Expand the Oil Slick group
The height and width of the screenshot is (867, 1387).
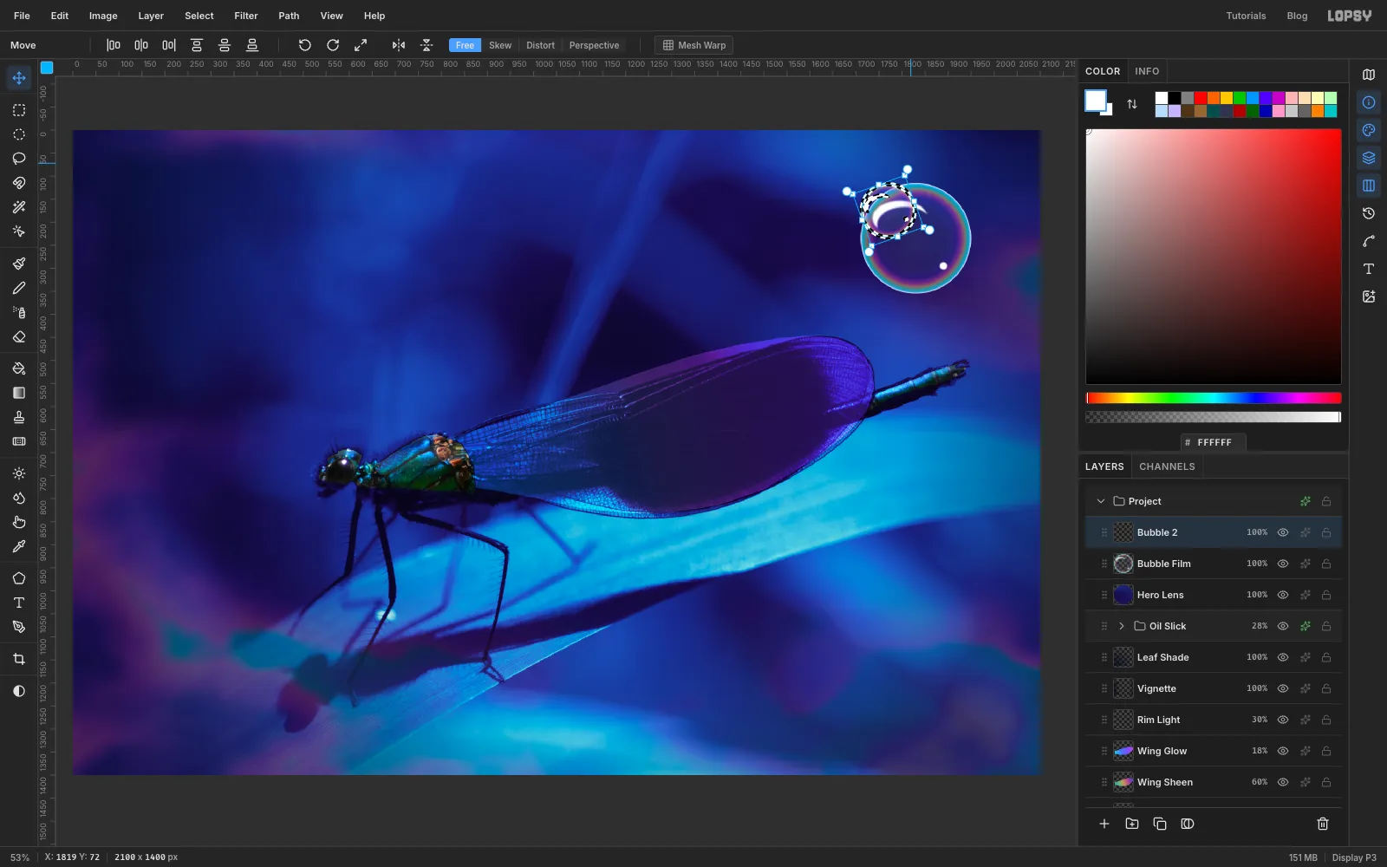pyautogui.click(x=1122, y=626)
